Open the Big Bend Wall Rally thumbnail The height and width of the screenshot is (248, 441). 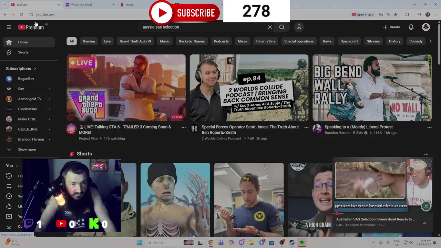[372, 88]
